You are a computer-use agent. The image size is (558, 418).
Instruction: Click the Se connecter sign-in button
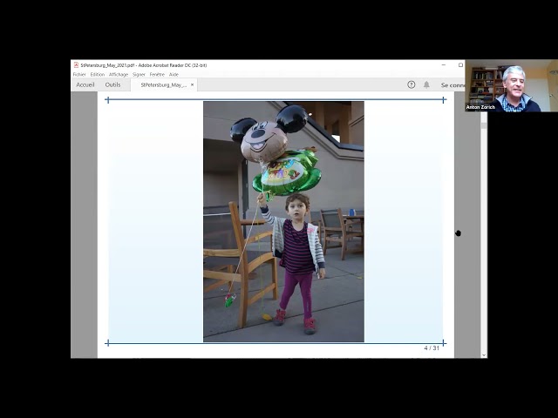[x=453, y=85]
